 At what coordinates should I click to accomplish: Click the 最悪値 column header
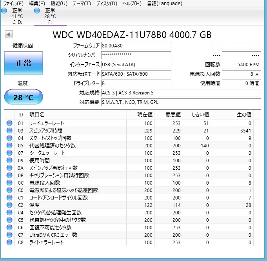[169, 115]
